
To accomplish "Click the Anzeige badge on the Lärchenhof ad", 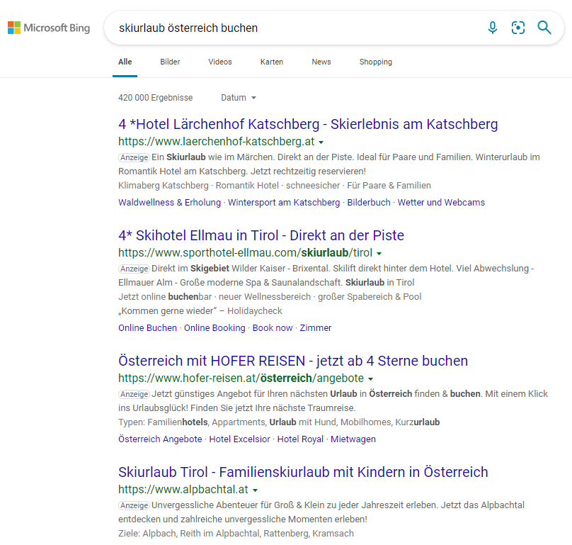I will point(135,157).
